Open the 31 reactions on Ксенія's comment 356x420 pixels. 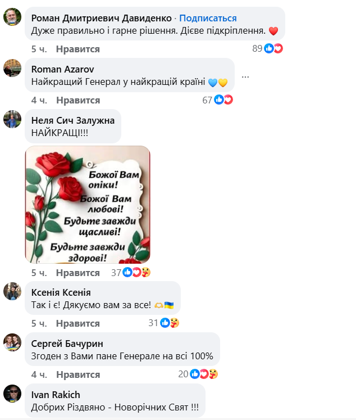[164, 323]
